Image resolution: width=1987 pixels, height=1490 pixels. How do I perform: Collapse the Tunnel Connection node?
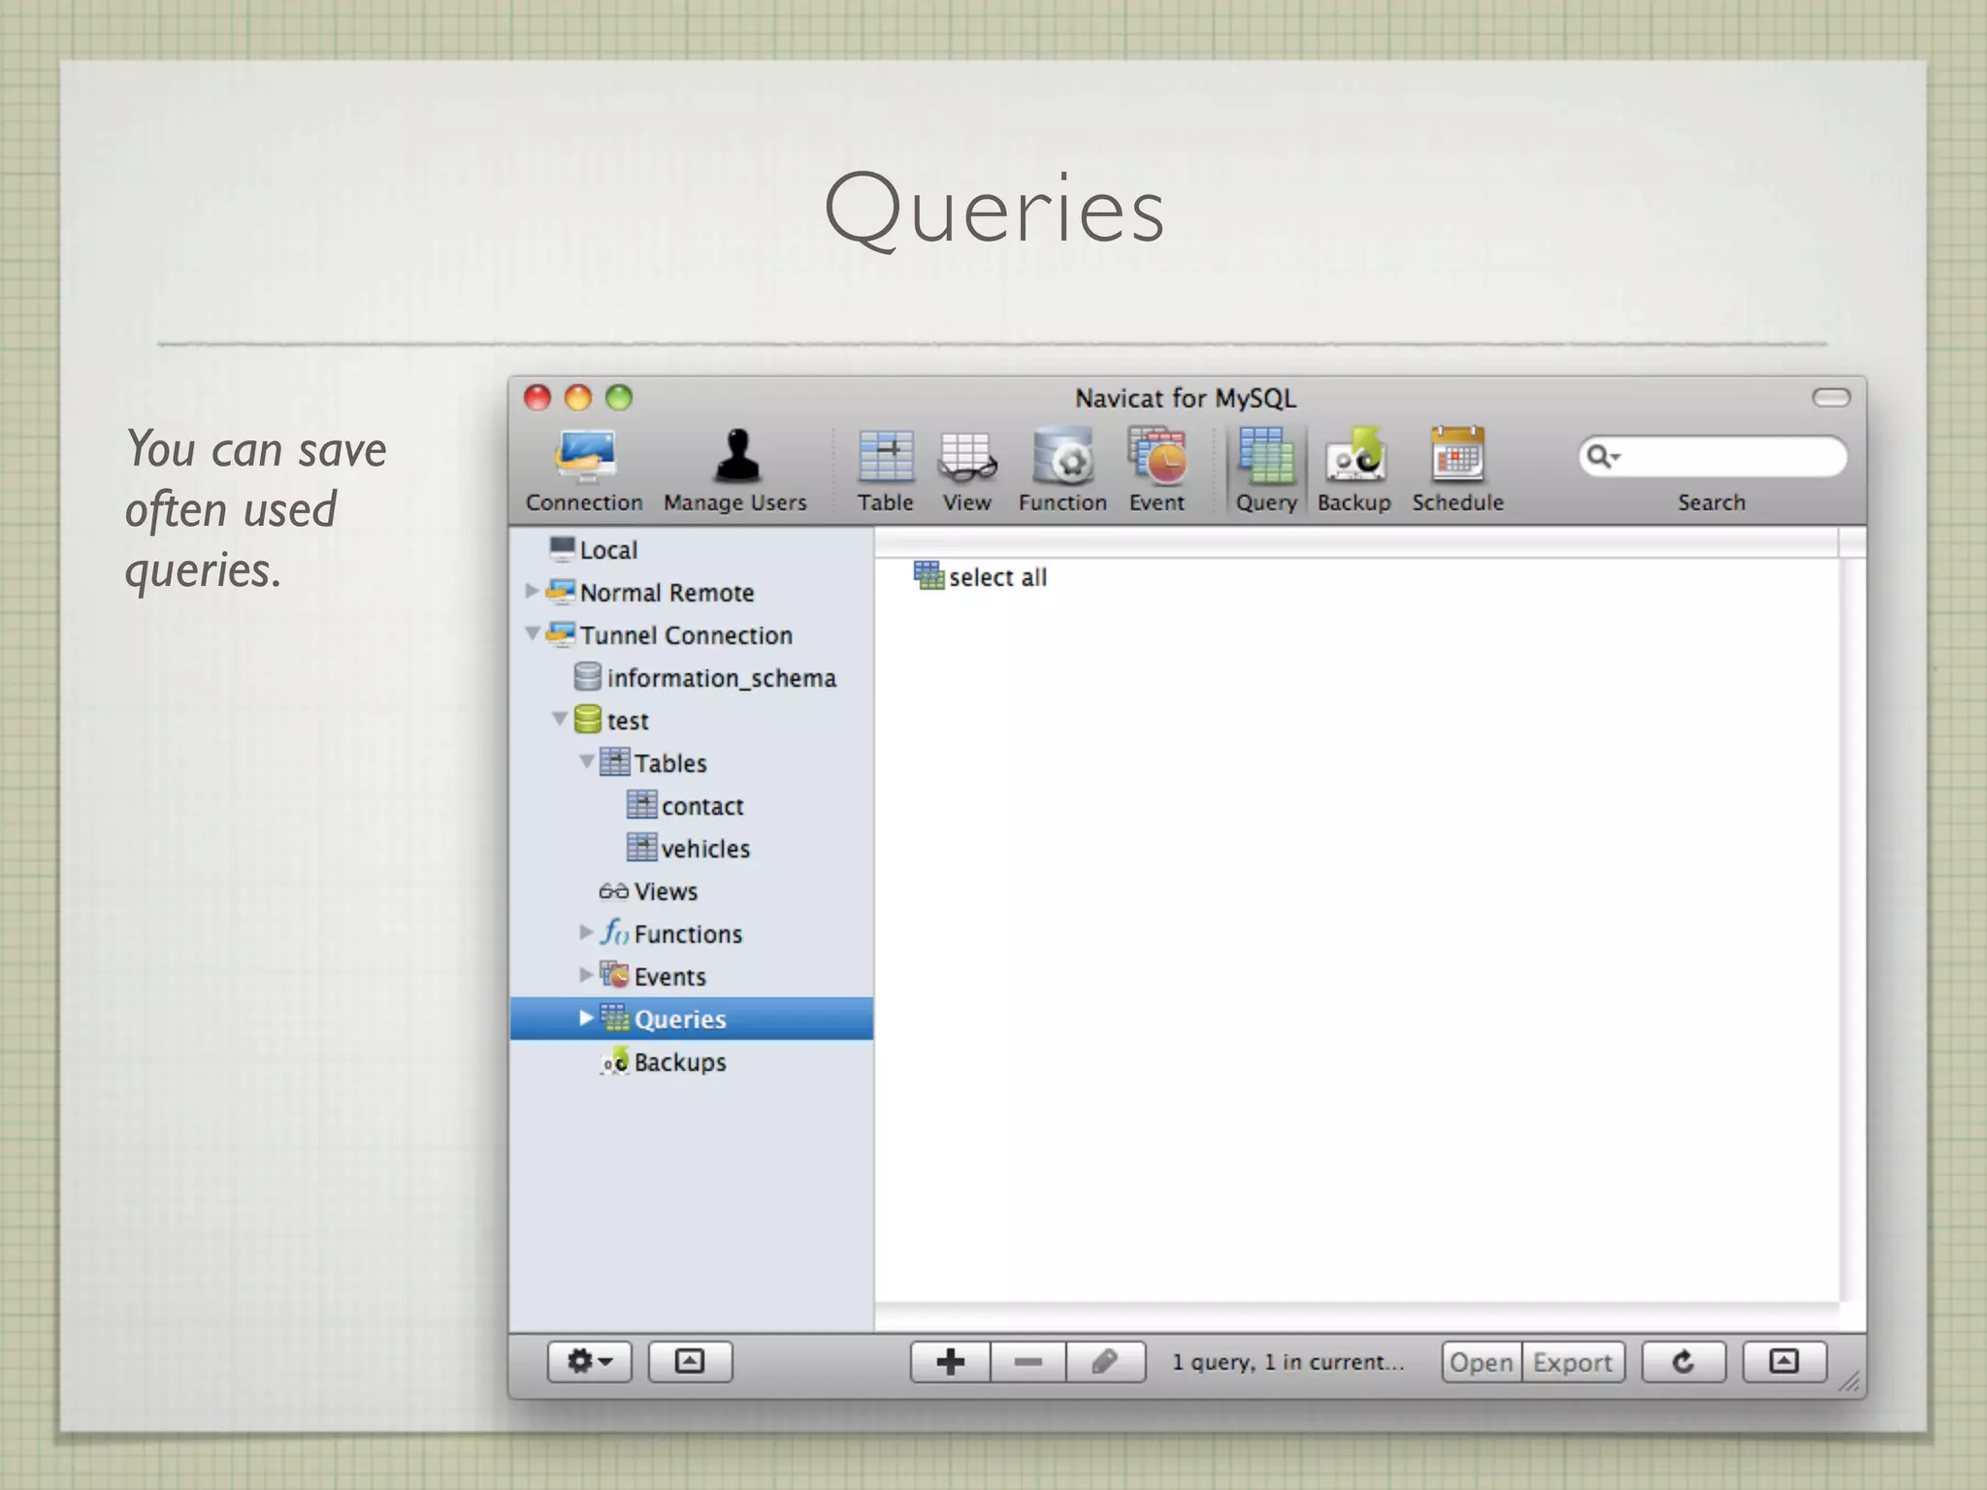533,633
